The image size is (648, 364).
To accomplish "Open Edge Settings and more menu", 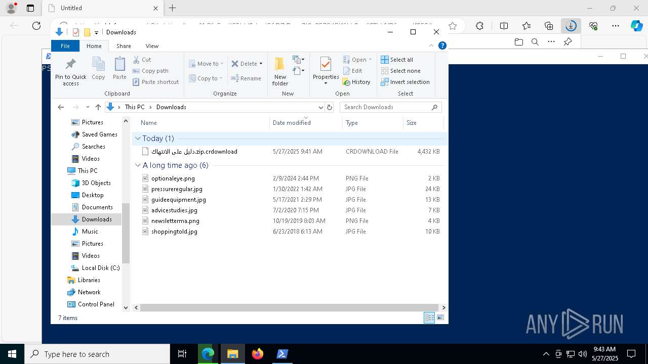I will pos(616,26).
